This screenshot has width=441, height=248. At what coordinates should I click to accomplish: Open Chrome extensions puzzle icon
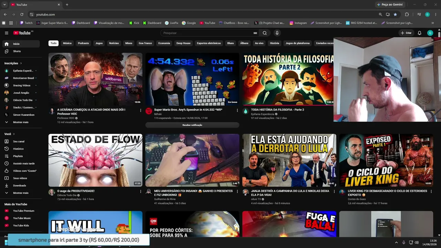point(407,14)
